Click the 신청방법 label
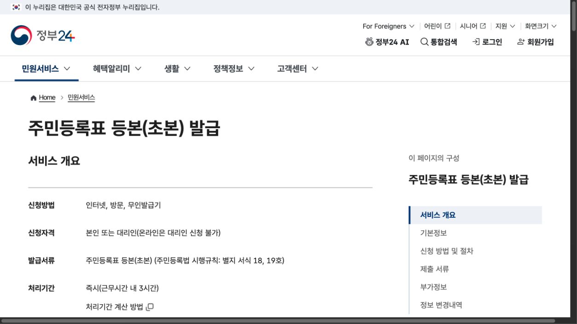 (x=41, y=205)
